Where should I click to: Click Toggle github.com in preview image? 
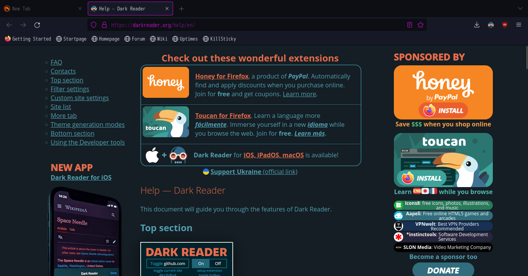coord(168,264)
